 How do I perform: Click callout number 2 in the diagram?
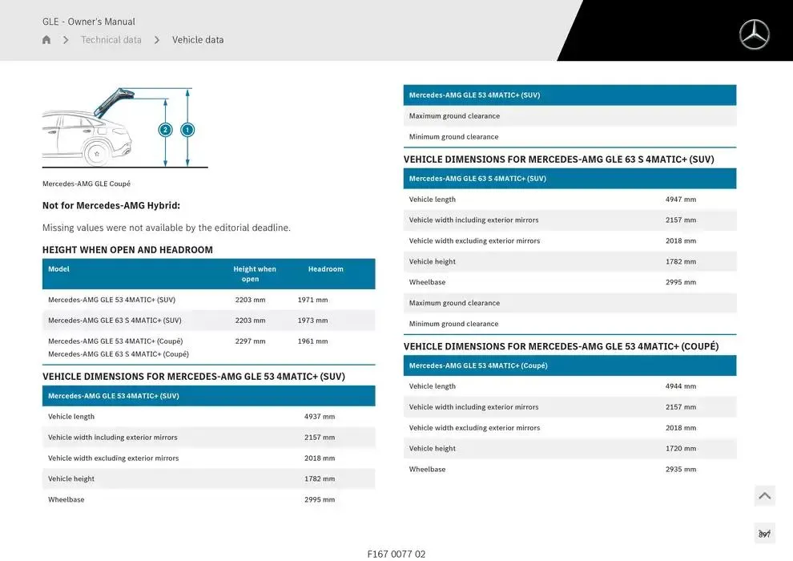165,130
